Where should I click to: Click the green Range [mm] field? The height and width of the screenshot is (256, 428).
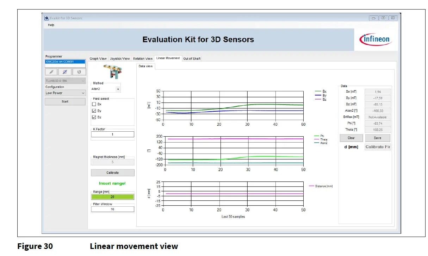pyautogui.click(x=112, y=196)
